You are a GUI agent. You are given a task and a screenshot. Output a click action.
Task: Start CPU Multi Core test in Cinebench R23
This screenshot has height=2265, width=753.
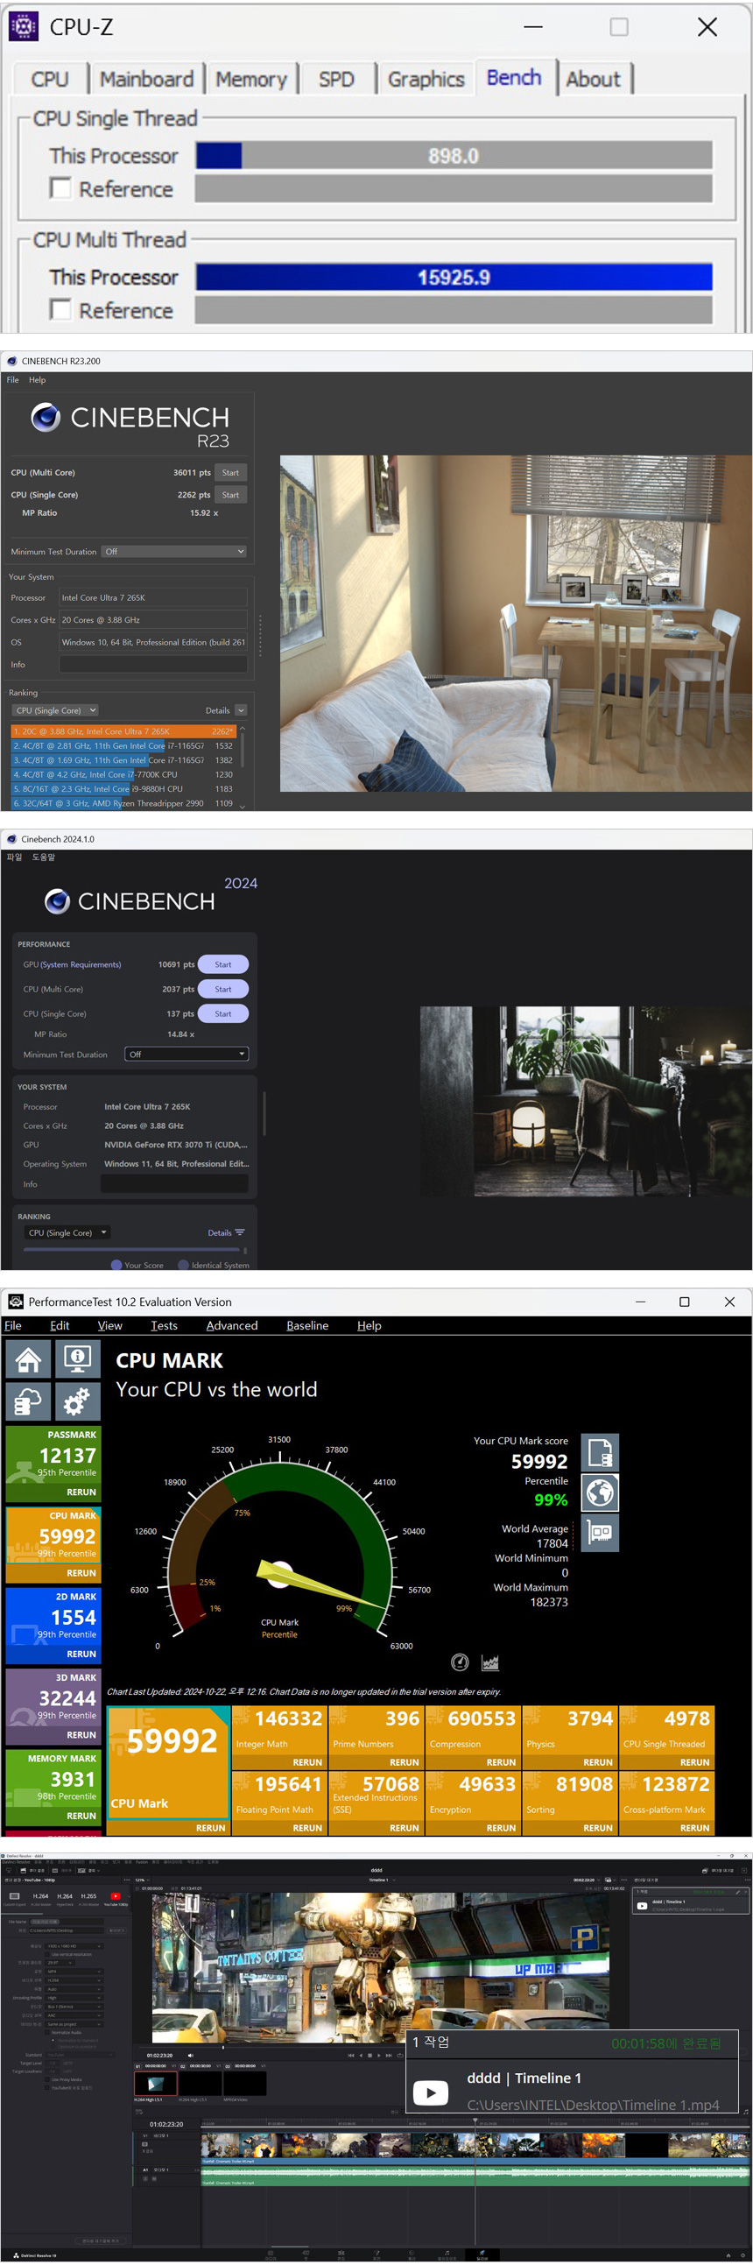click(x=230, y=472)
